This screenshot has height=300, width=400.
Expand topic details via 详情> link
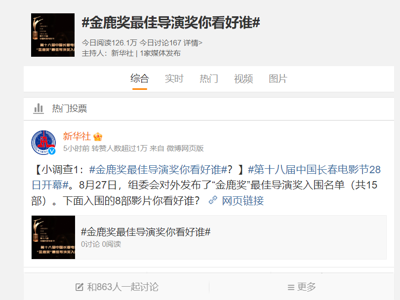click(193, 43)
